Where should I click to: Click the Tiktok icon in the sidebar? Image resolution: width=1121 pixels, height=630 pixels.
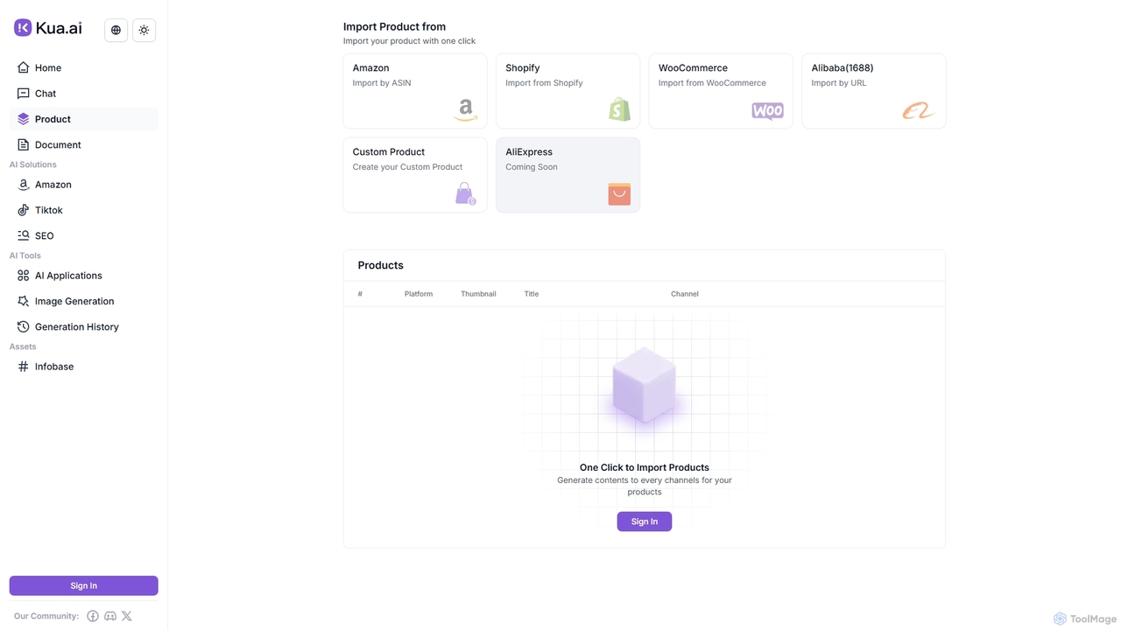[24, 210]
